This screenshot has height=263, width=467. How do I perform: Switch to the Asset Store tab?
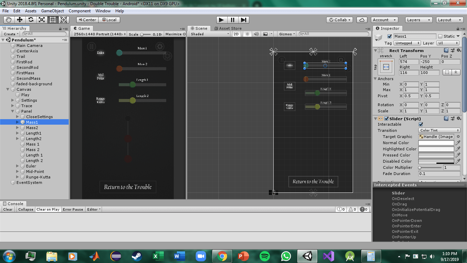coord(228,28)
